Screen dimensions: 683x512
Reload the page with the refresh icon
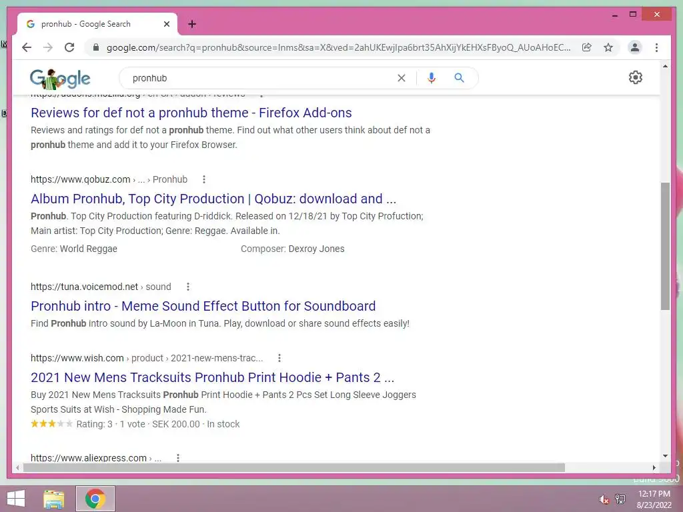[x=69, y=47]
